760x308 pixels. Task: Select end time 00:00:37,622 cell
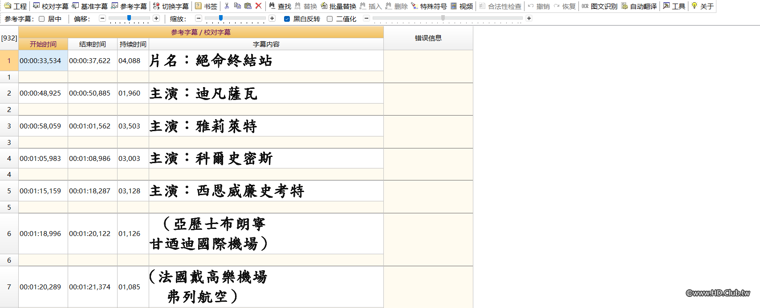click(93, 60)
